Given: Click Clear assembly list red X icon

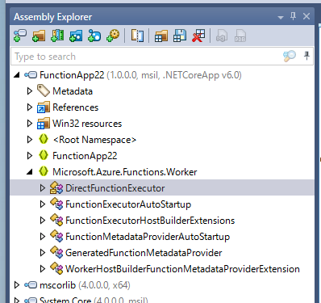Looking at the screenshot, I should click(198, 36).
